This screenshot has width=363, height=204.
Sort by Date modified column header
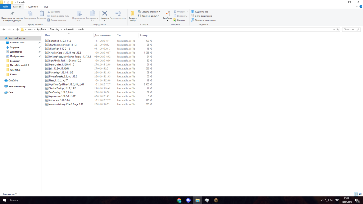tap(103, 36)
